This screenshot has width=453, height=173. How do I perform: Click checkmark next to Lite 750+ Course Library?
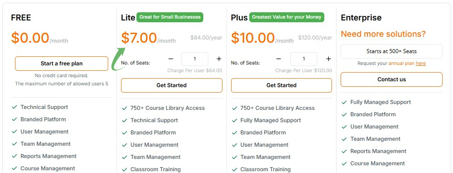click(x=125, y=108)
